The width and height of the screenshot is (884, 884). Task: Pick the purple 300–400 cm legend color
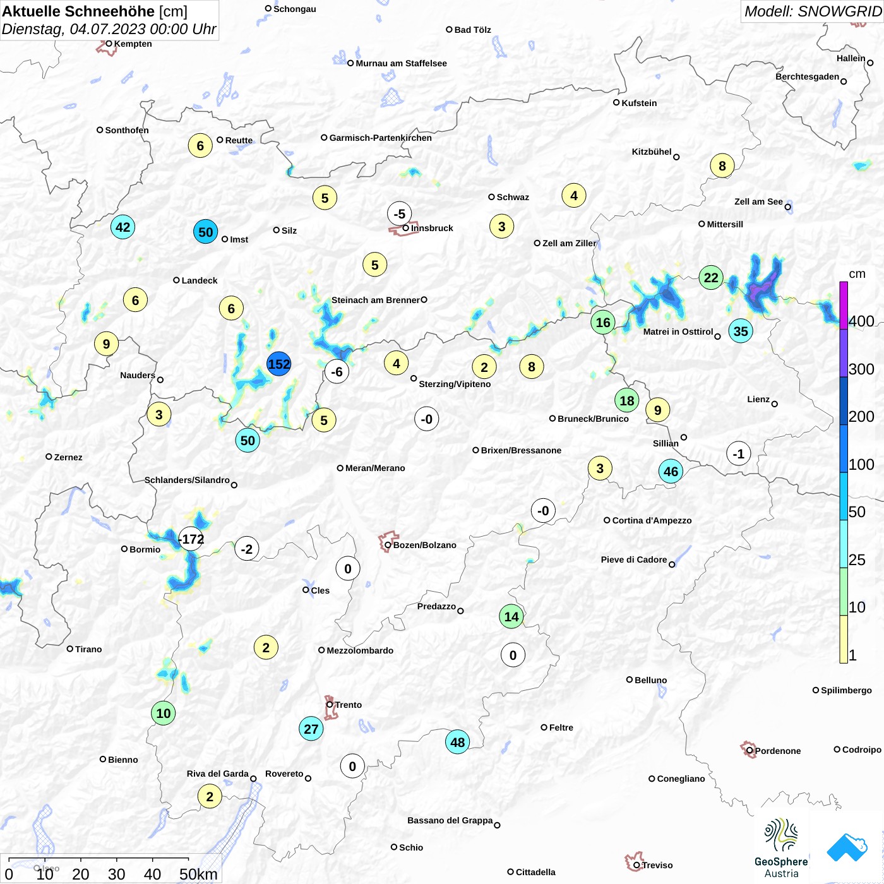844,354
